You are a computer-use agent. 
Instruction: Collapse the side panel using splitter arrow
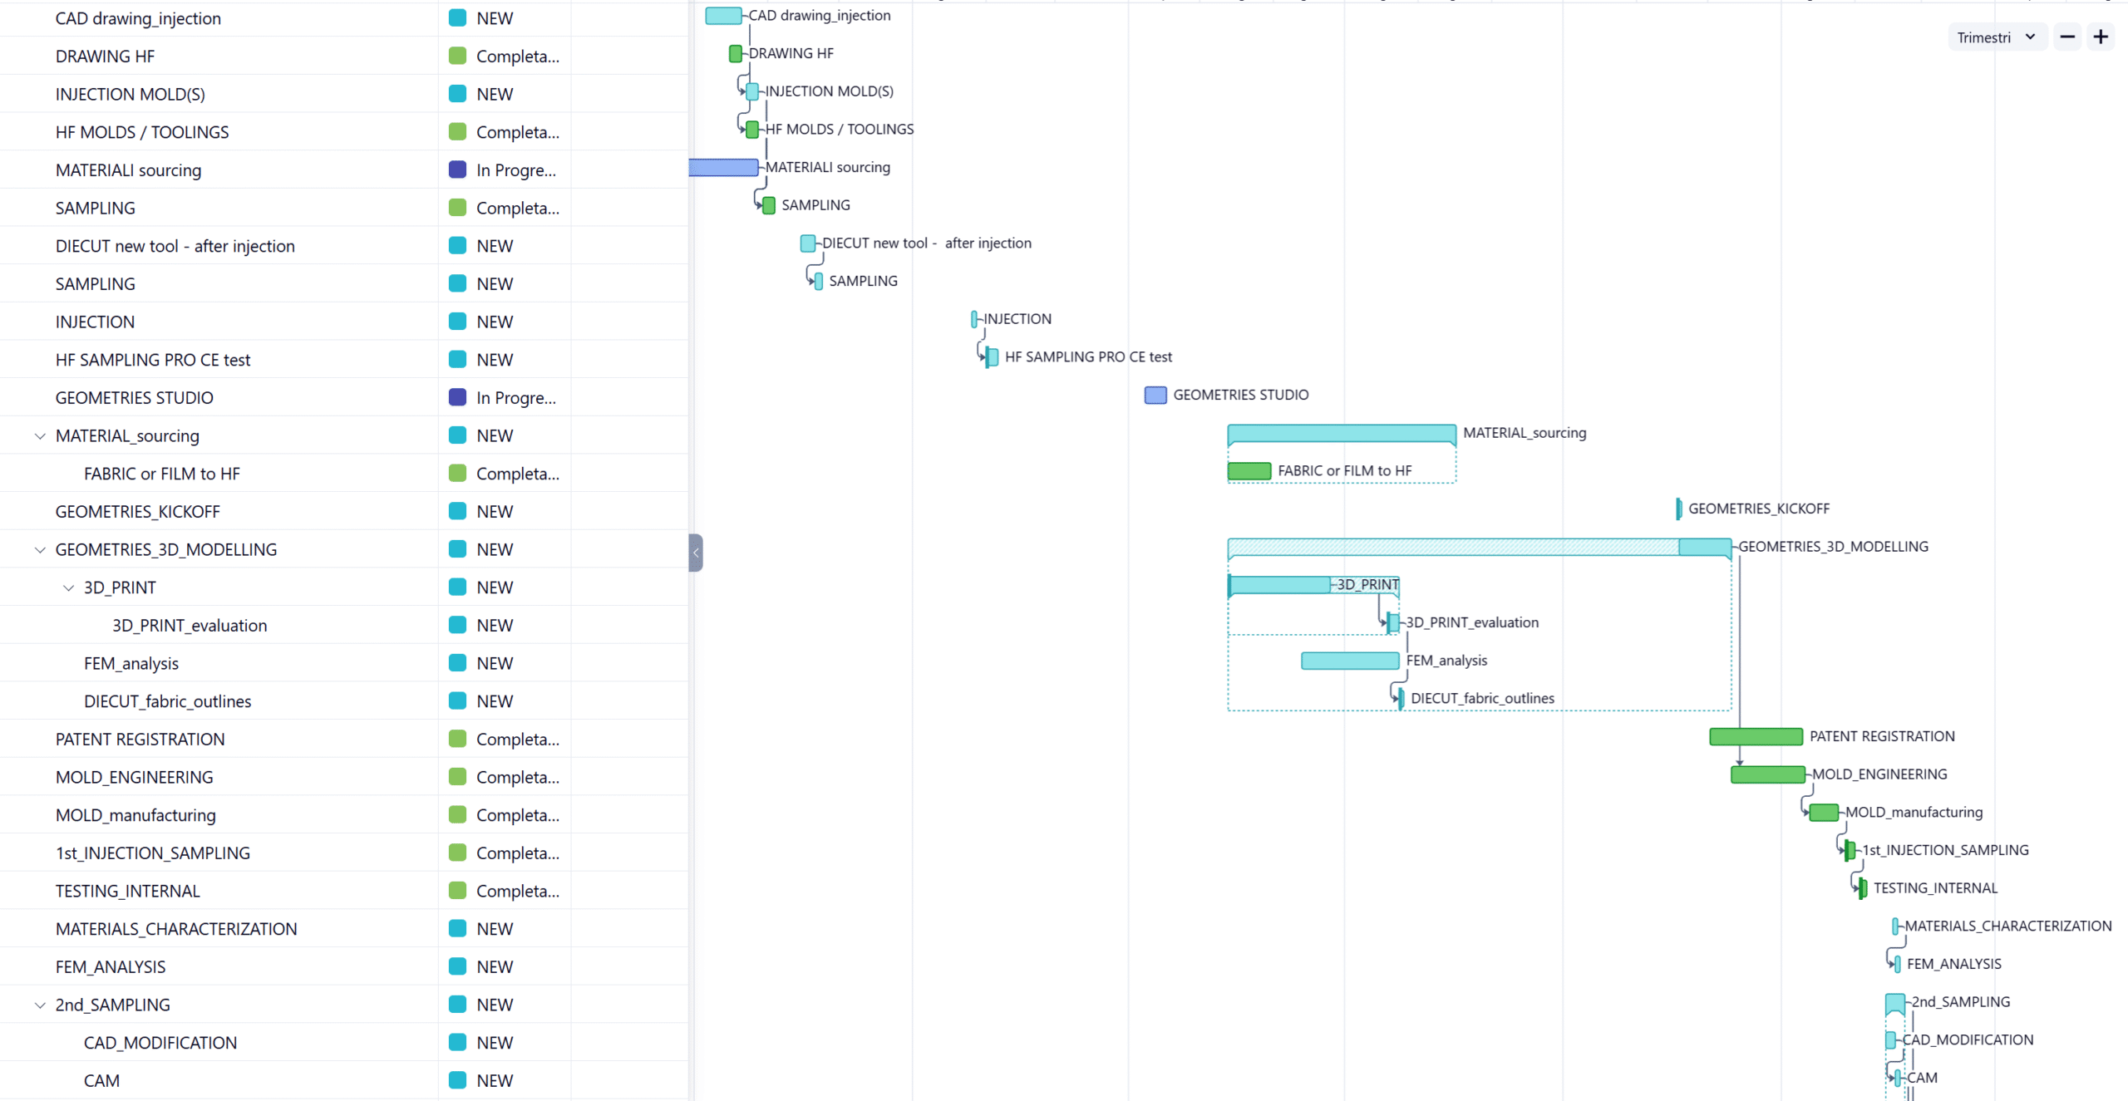[x=696, y=553]
